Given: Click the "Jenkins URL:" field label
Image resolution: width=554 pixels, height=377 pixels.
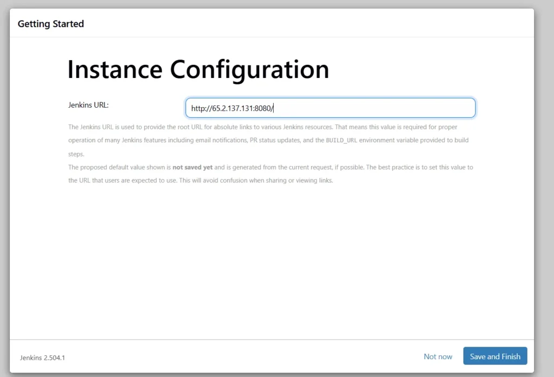Looking at the screenshot, I should (89, 105).
